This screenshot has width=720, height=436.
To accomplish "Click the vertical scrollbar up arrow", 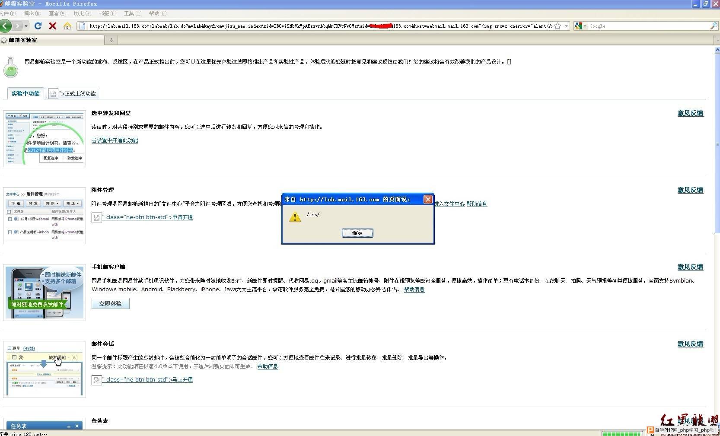I will coord(717,50).
